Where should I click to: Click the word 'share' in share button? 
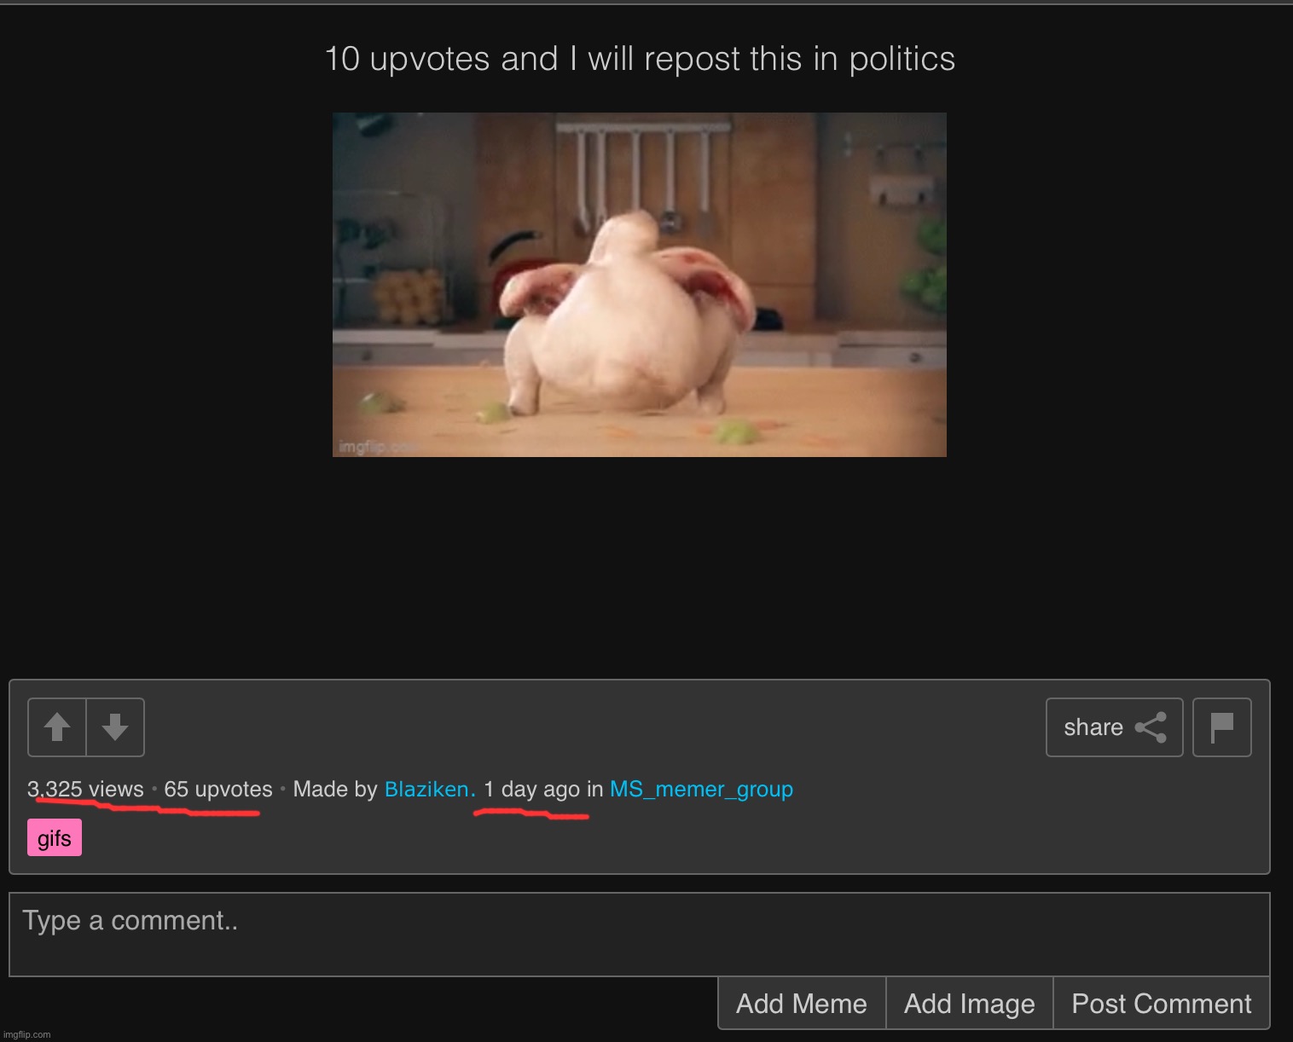(1093, 727)
